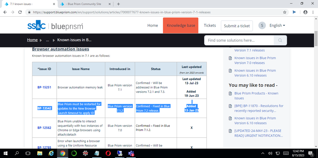Click the Submit a ticket button
This screenshot has width=318, height=158.
click(237, 26)
